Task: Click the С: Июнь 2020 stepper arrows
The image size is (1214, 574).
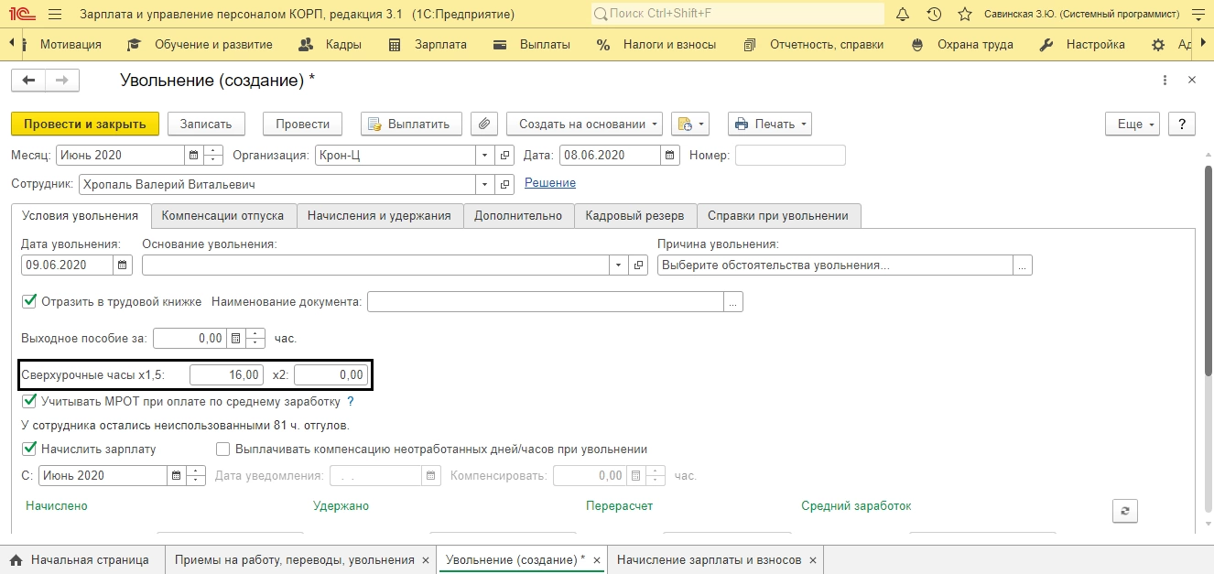Action: point(196,475)
